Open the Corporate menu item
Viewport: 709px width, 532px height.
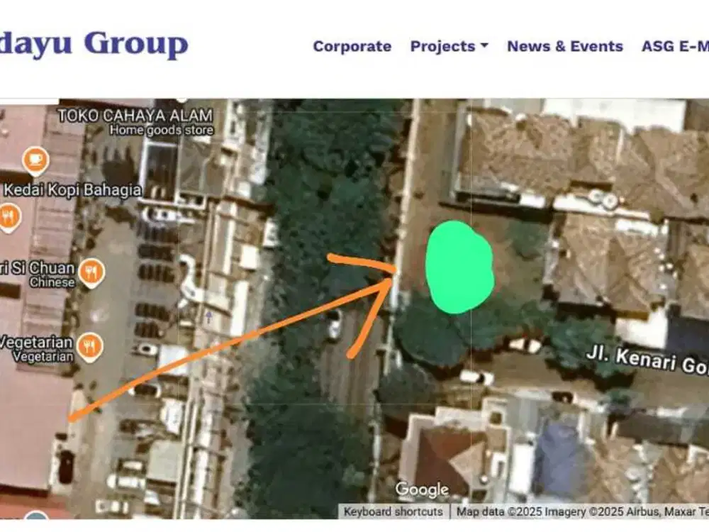tap(352, 46)
